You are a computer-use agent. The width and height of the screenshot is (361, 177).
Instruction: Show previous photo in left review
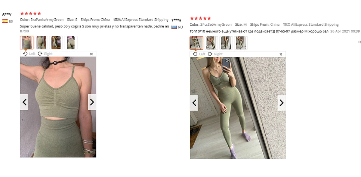24,102
